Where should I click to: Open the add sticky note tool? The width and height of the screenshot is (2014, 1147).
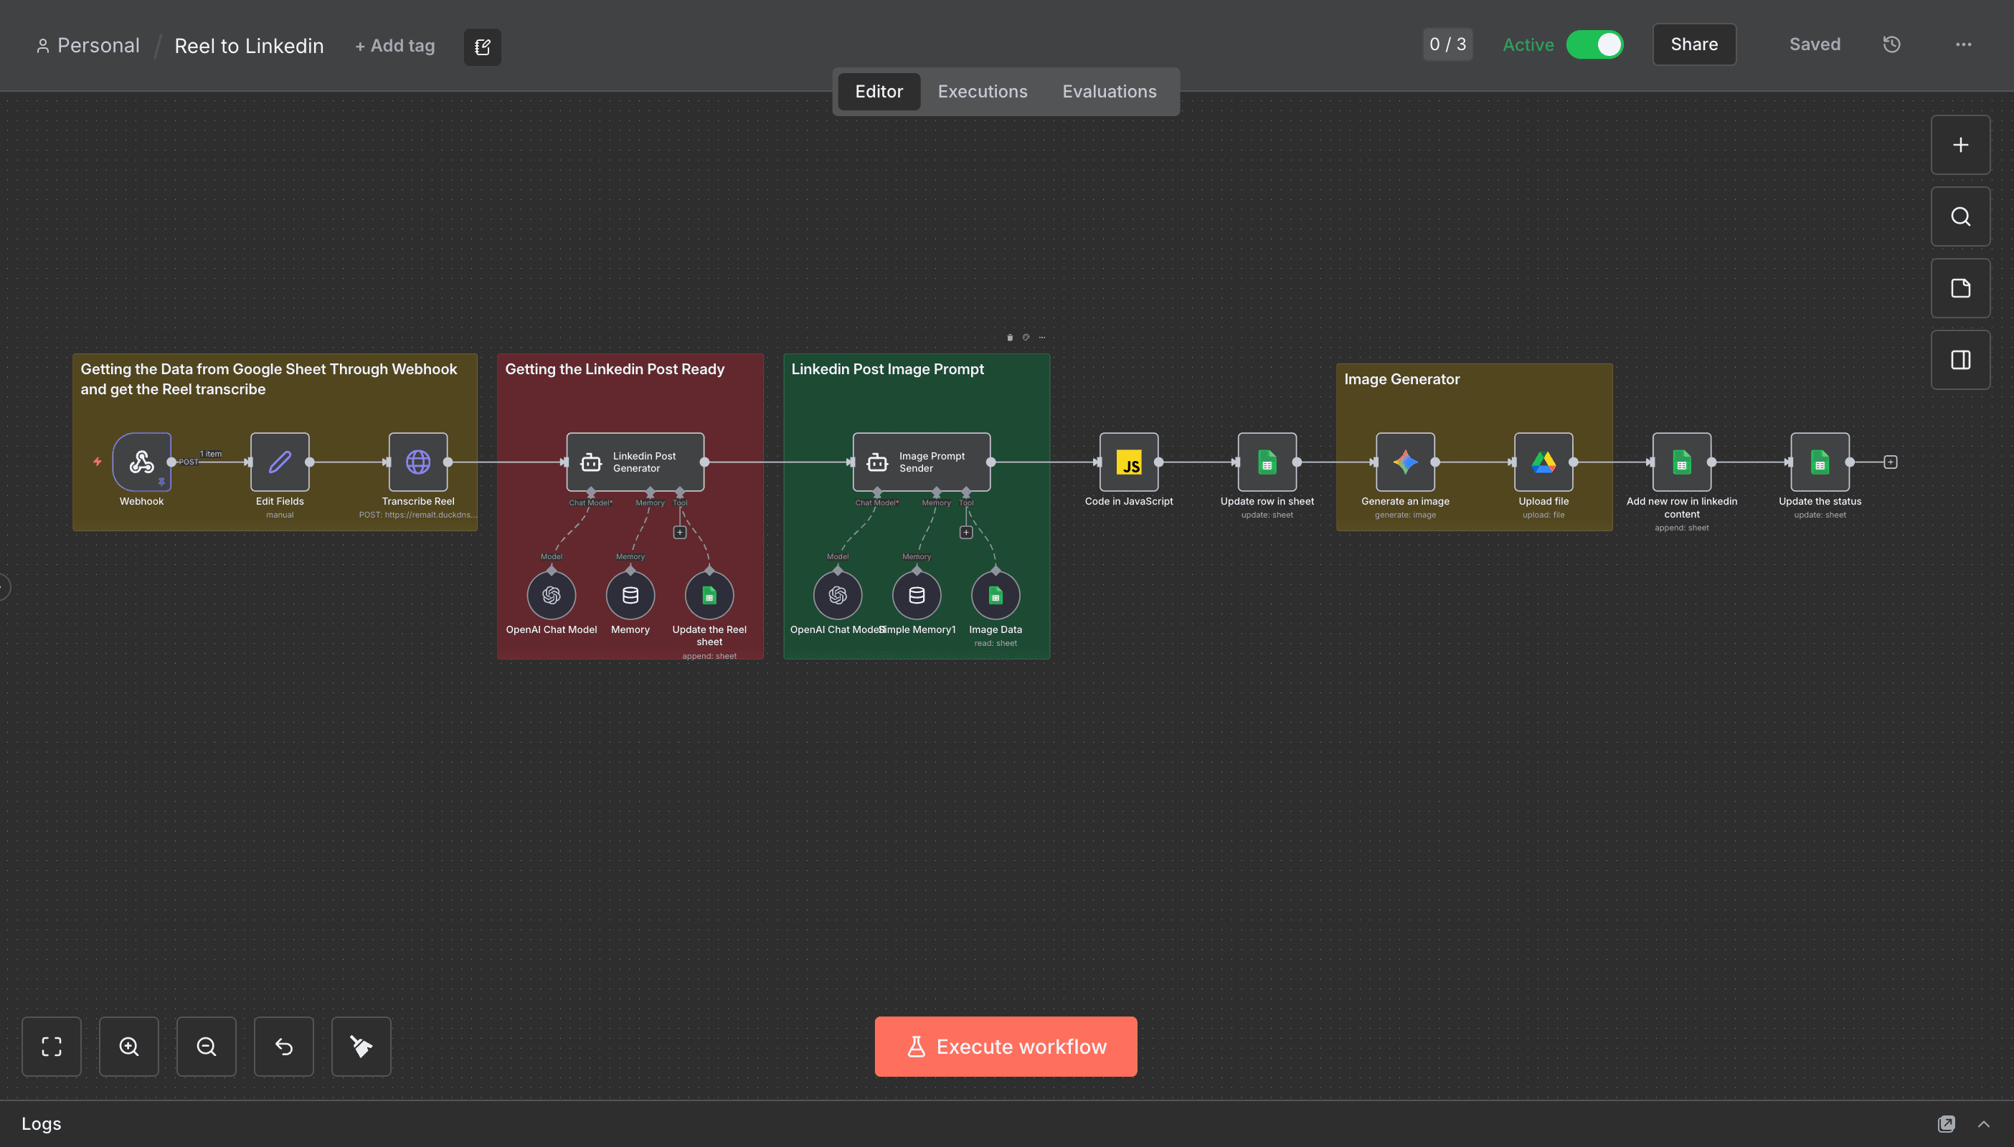click(x=1959, y=288)
